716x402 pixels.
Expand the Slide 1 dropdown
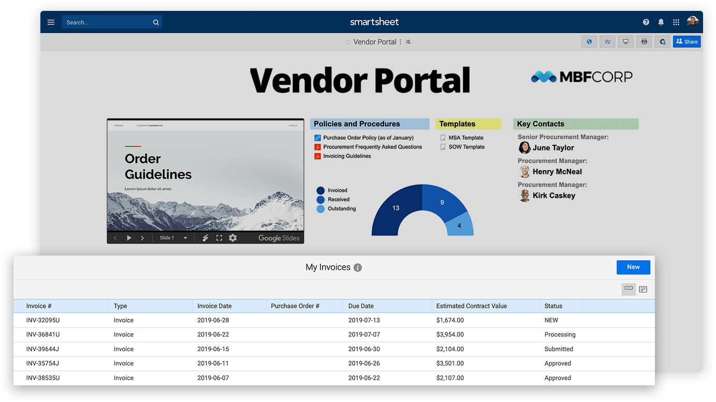click(185, 238)
